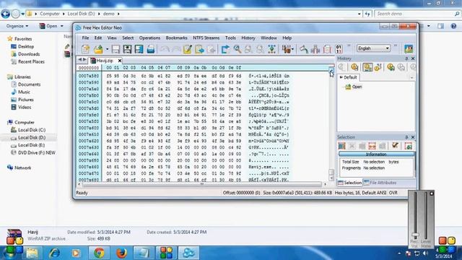The image size is (462, 260).
Task: Switch to the Selection bottom tab
Action: [349, 183]
